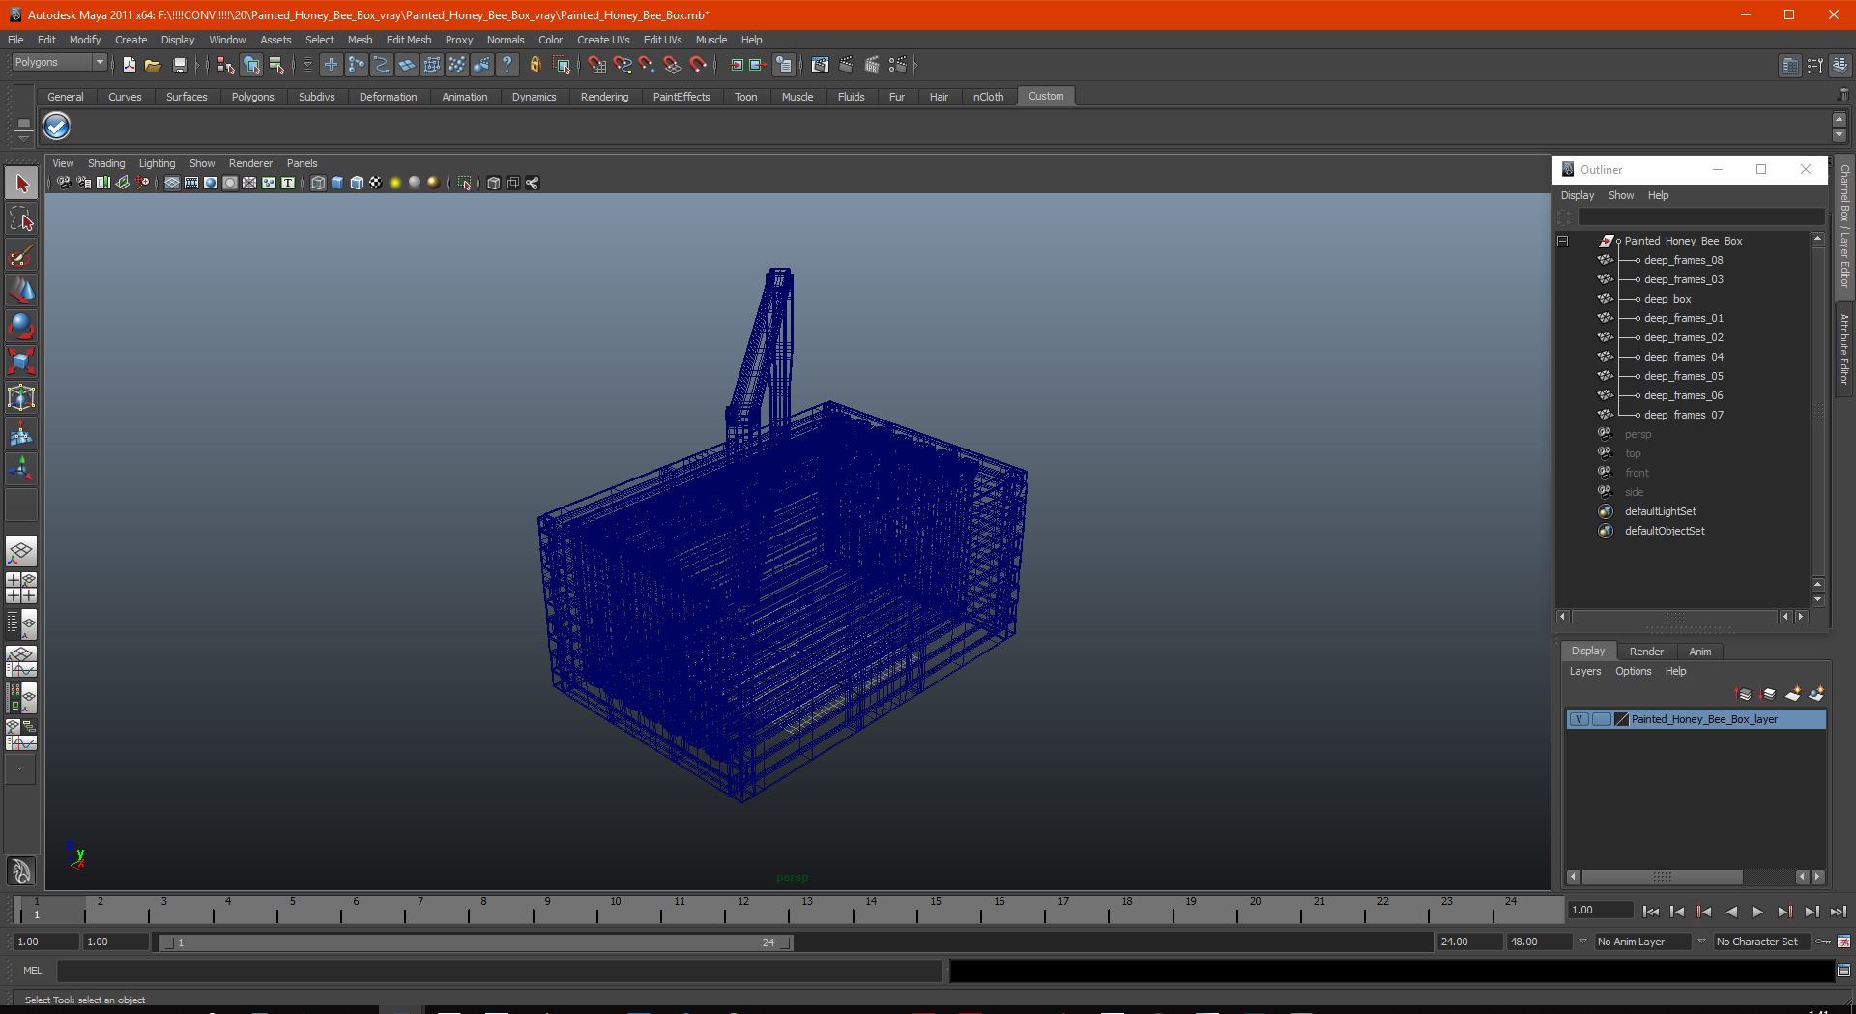Image resolution: width=1856 pixels, height=1014 pixels.
Task: Open Outliner Show menu
Action: point(1621,195)
